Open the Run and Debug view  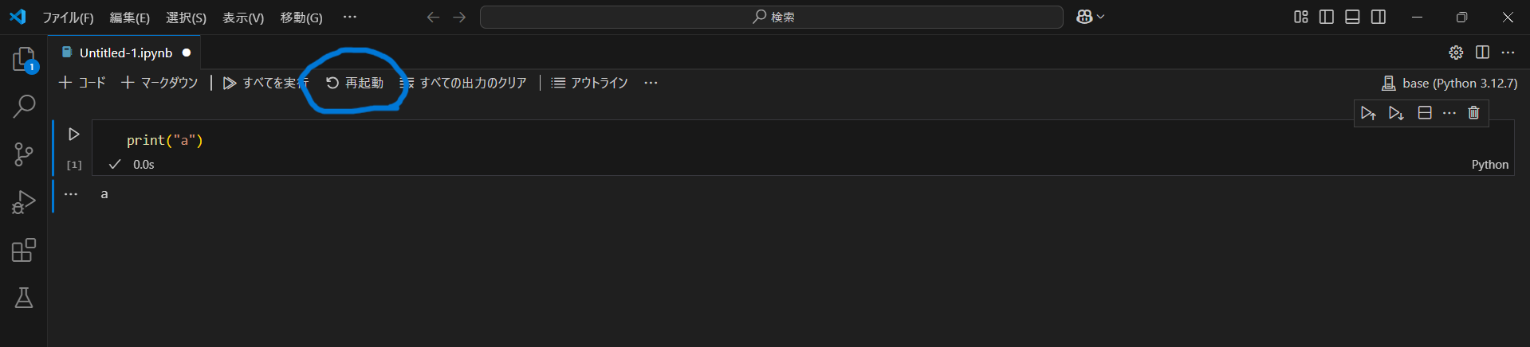click(x=24, y=202)
